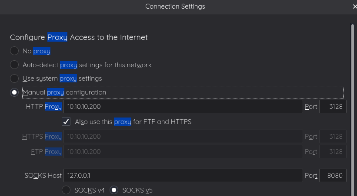Choose Auto-detect proxy settings for this network
This screenshot has height=196, width=357.
(14, 65)
